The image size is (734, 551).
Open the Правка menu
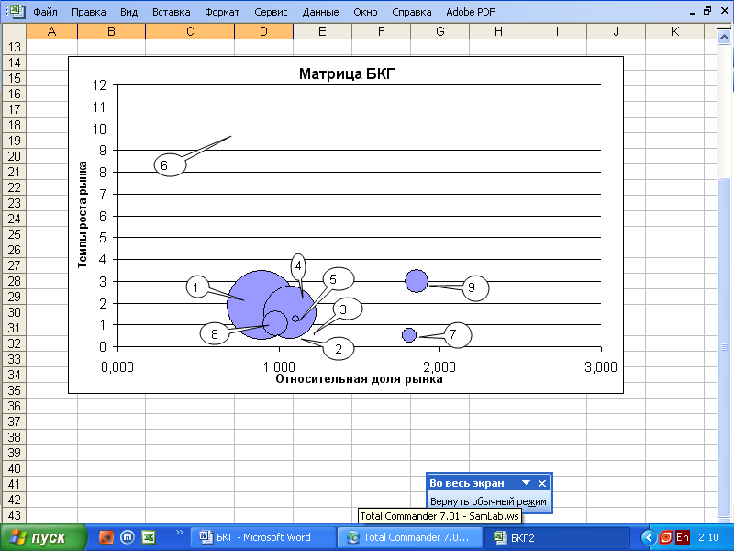[88, 12]
